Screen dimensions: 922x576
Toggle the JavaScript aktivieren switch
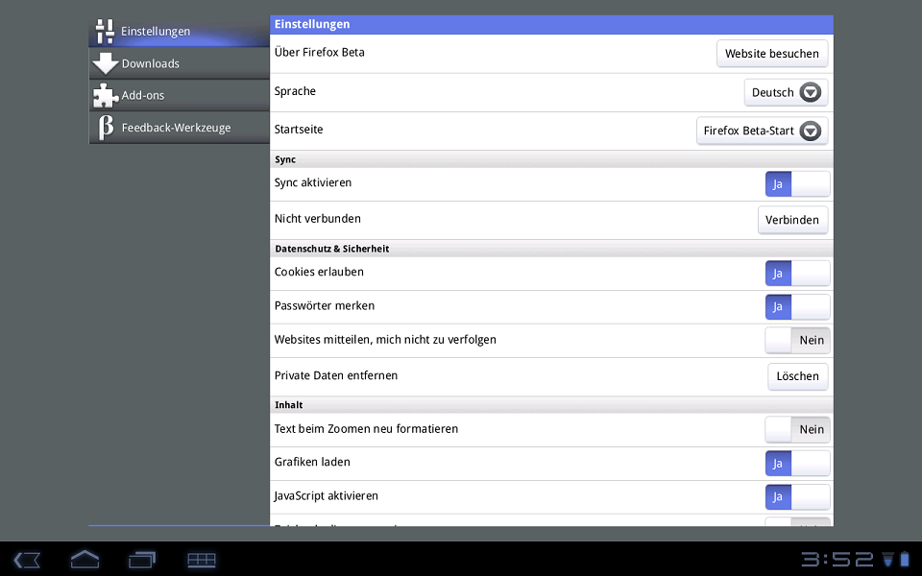click(797, 496)
